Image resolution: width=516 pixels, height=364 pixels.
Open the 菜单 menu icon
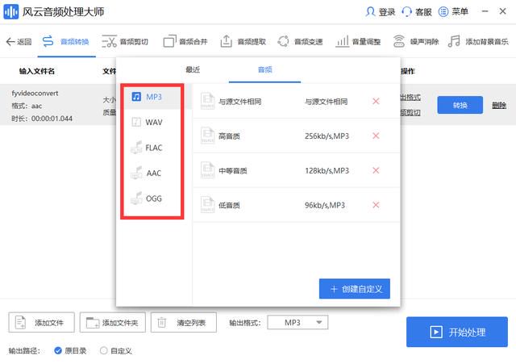tap(443, 12)
